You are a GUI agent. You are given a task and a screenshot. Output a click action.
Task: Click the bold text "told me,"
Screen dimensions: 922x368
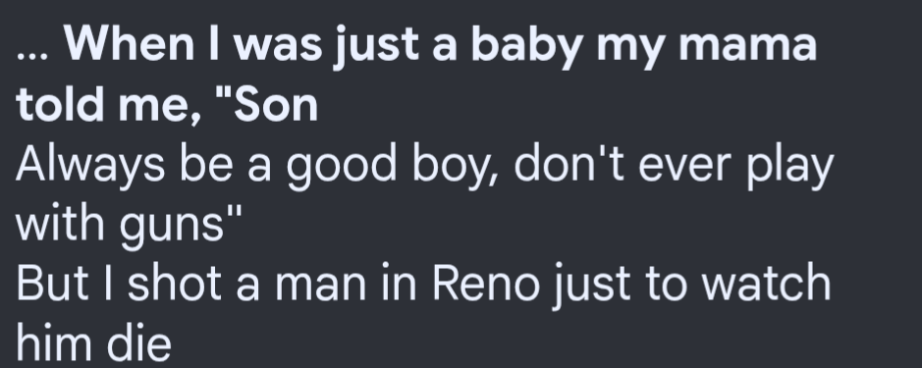109,105
